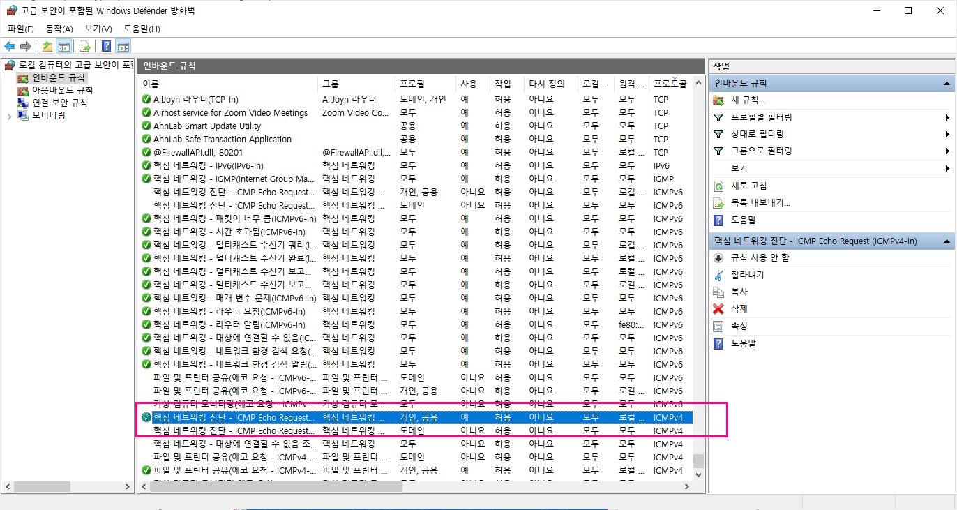Click the rule list's scroll-down arrow

pyautogui.click(x=699, y=474)
